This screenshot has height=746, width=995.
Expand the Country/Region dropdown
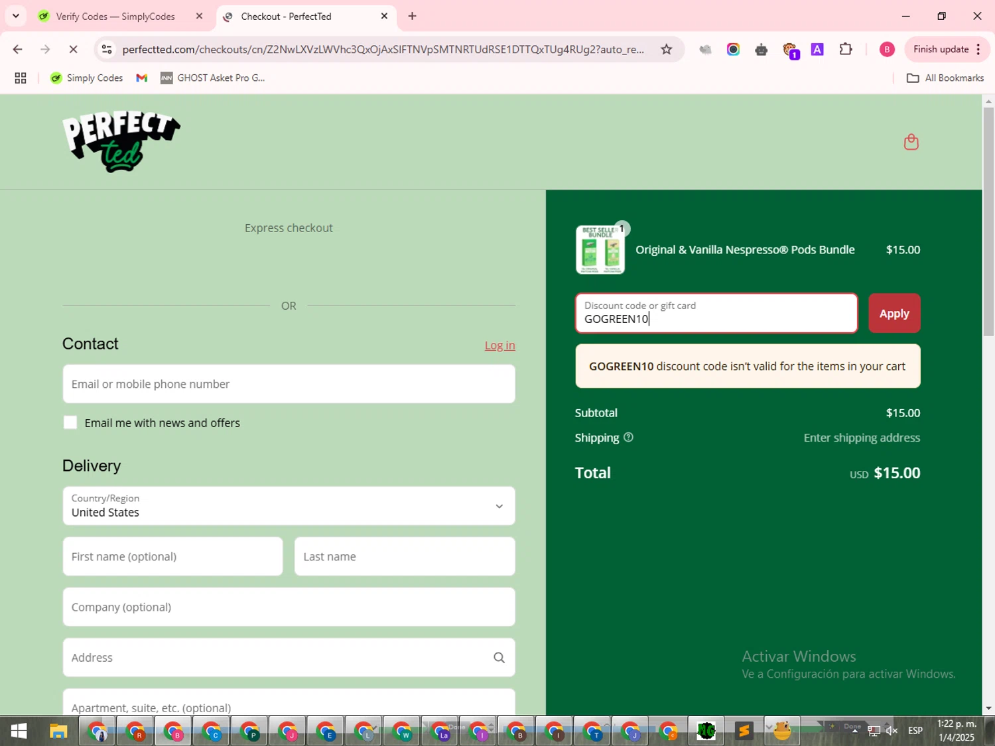click(289, 506)
